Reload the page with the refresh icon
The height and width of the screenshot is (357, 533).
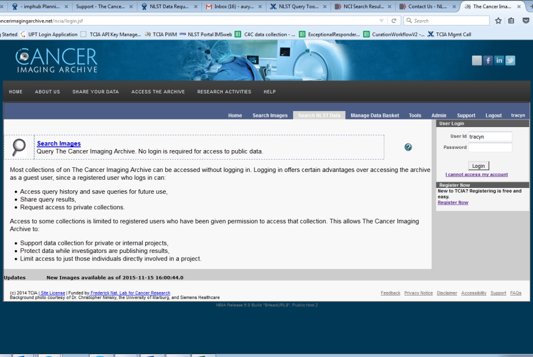click(394, 21)
